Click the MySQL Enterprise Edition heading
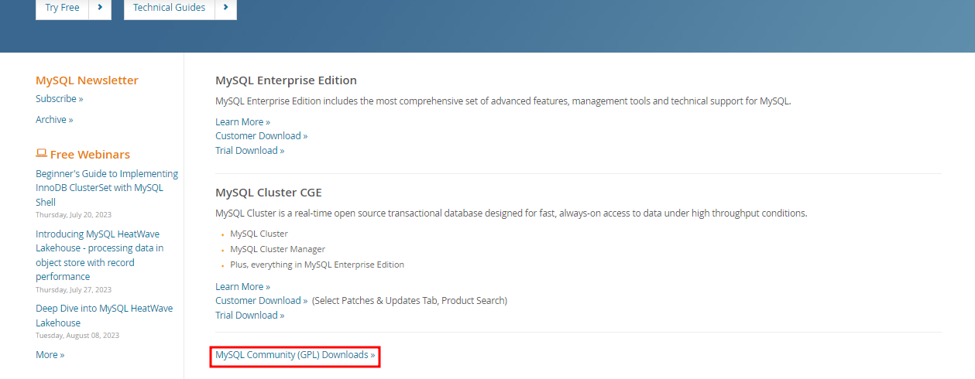 286,80
